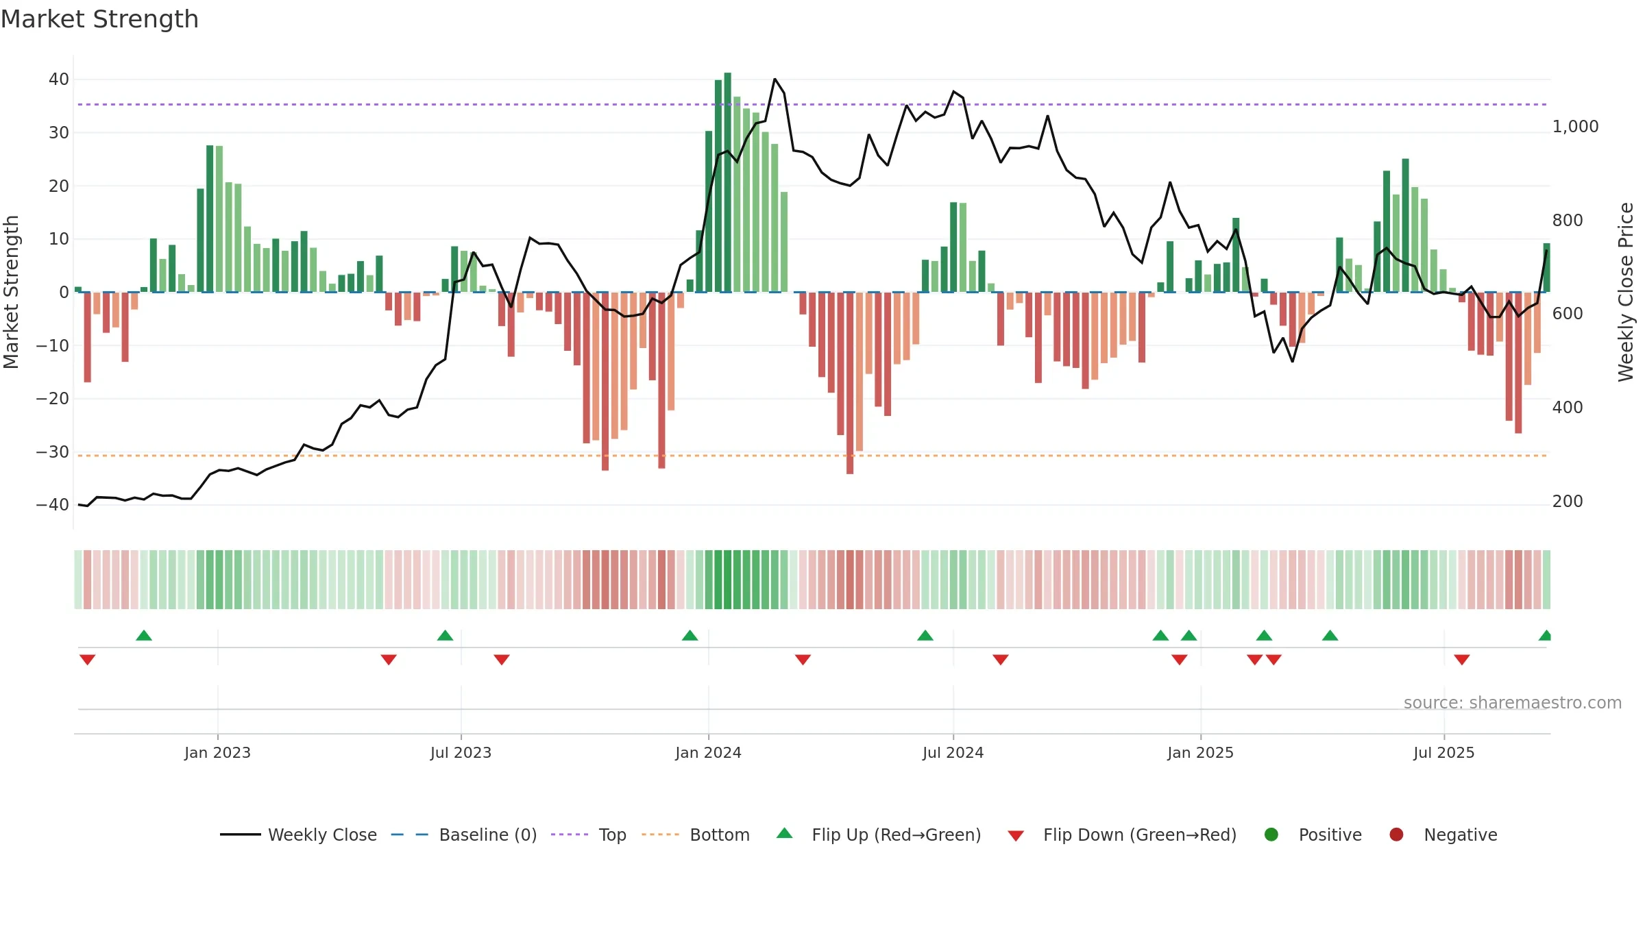Click the Weekly Close Price vertical axis title
1645x925 pixels.
1626,292
